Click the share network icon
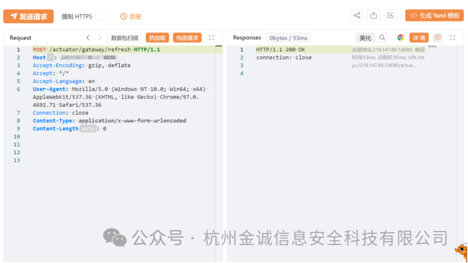This screenshot has height=263, width=468. click(357, 16)
